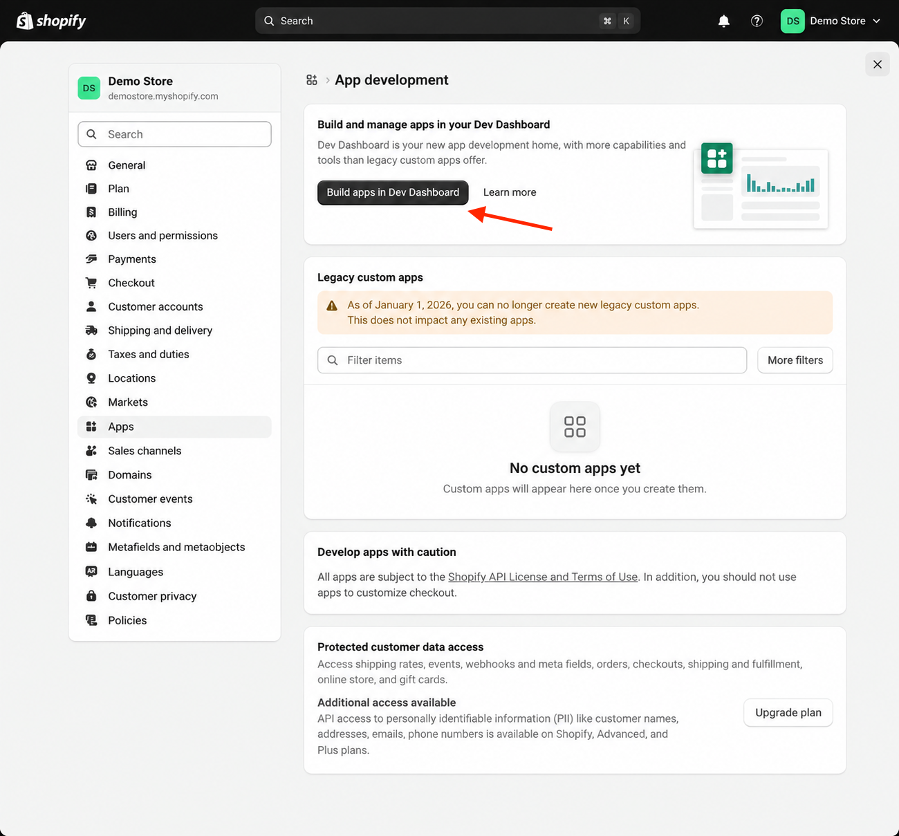899x836 pixels.
Task: Open the notifications bell
Action: (723, 21)
